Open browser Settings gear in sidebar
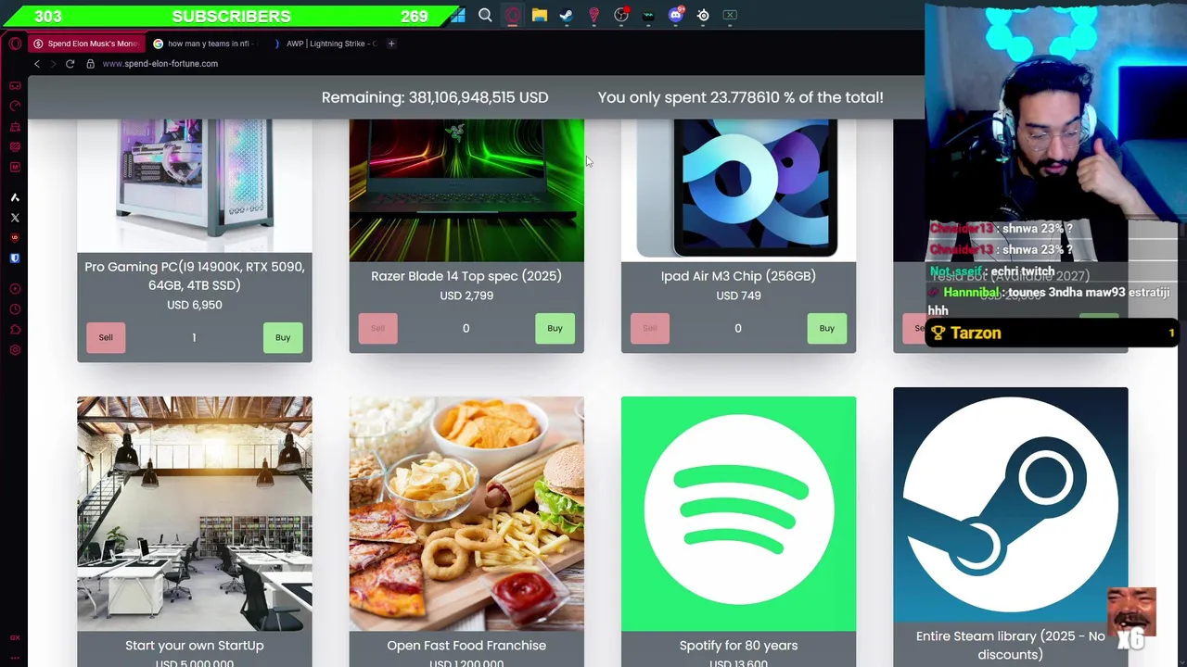 tap(15, 350)
